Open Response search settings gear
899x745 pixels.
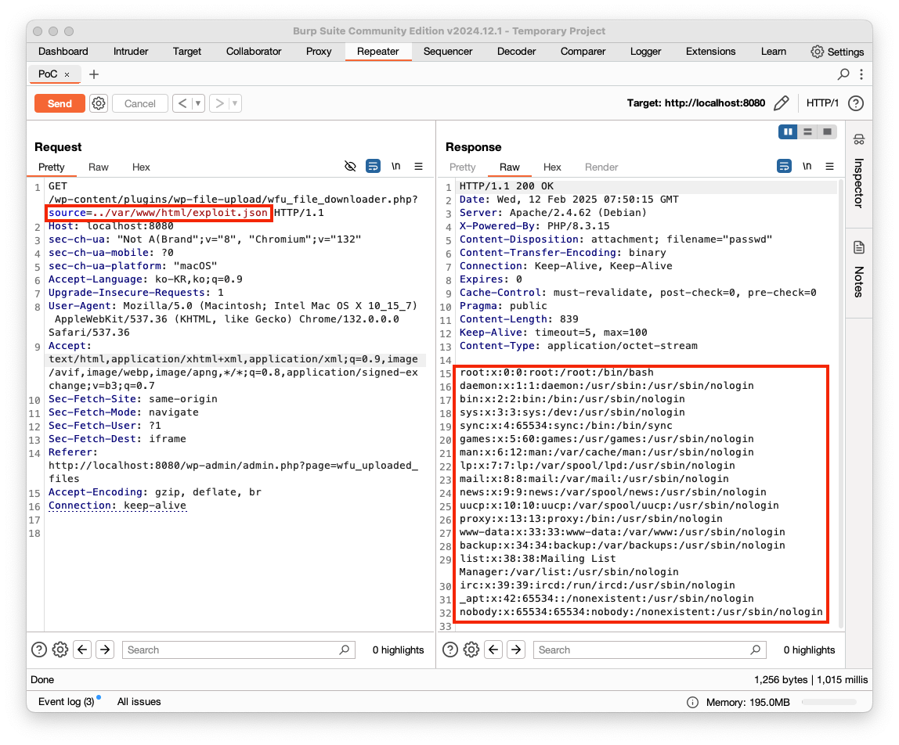(471, 650)
